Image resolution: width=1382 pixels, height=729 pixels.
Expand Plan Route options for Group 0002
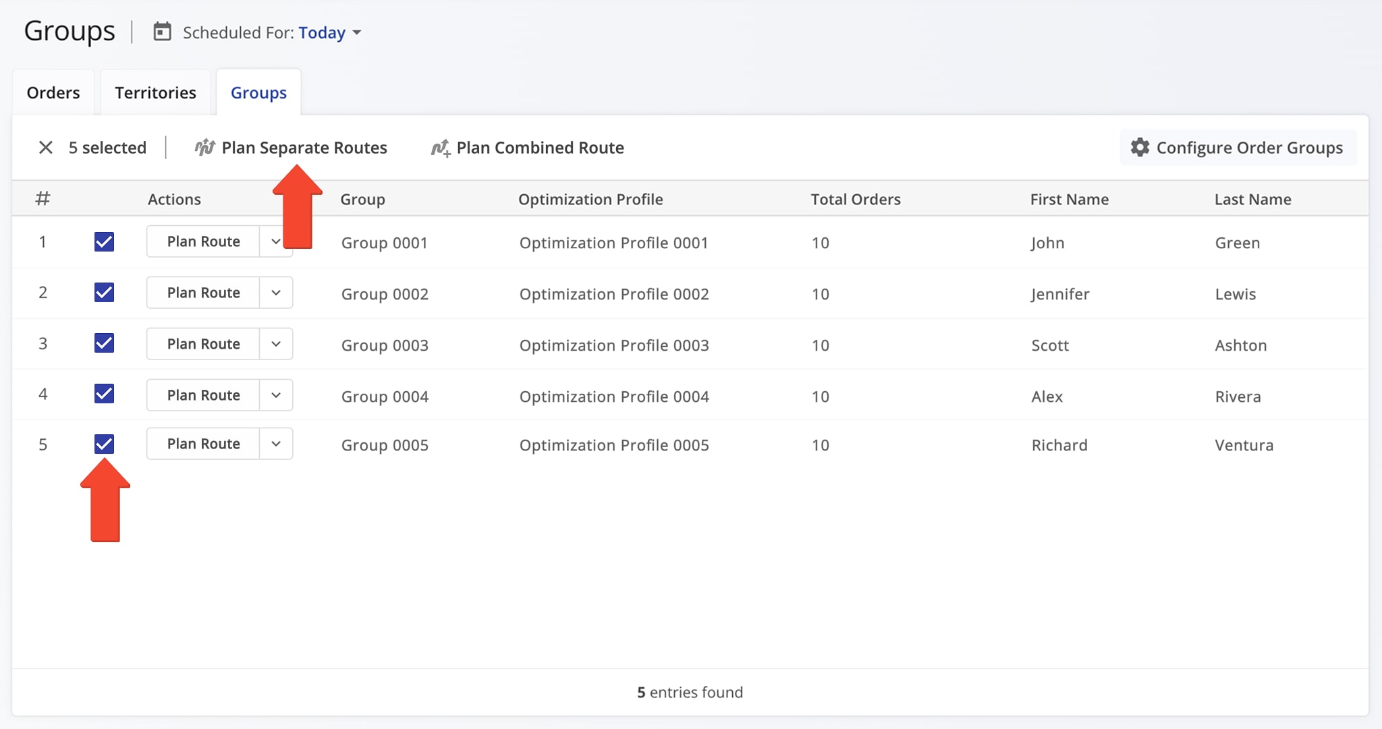click(x=276, y=293)
